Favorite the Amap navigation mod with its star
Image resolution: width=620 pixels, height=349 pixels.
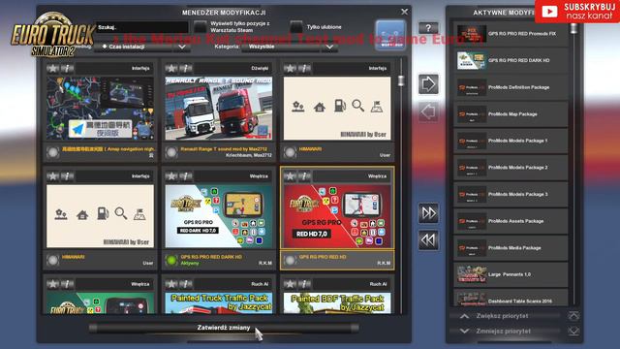tap(52, 69)
